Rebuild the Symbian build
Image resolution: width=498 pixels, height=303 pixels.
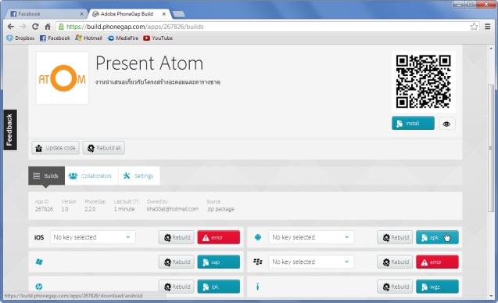tap(395, 287)
